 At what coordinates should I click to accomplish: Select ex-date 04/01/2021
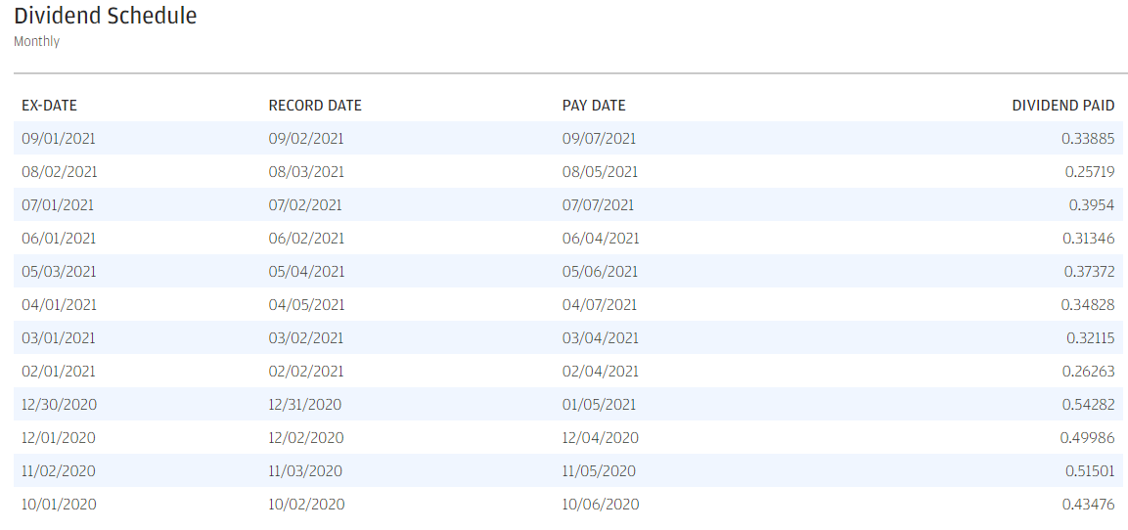(x=59, y=305)
